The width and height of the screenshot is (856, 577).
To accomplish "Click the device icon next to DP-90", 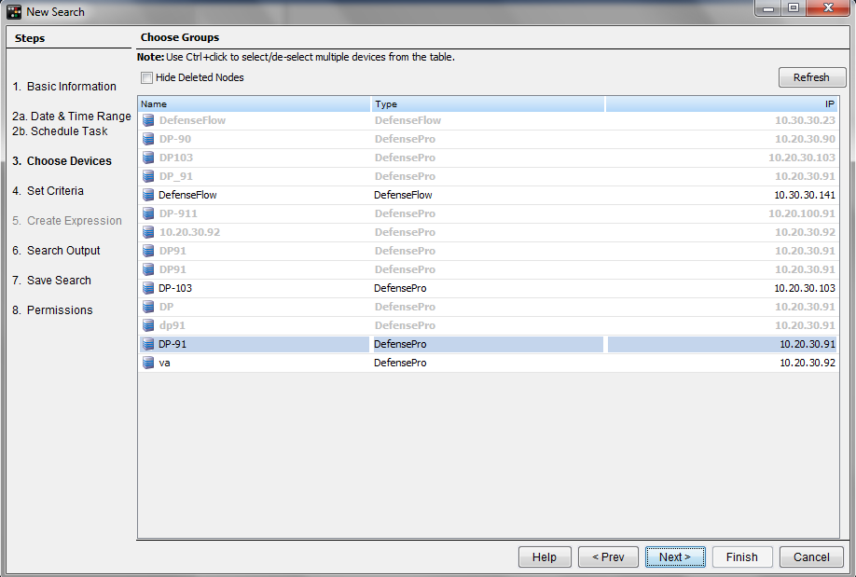I will (148, 139).
